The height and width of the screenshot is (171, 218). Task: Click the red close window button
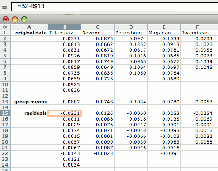coord(6,19)
